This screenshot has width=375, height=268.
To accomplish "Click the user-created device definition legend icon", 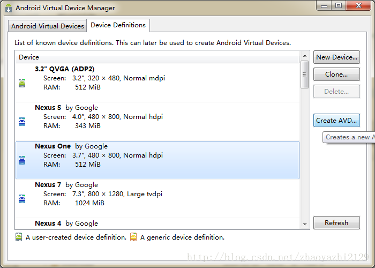I will [19, 237].
